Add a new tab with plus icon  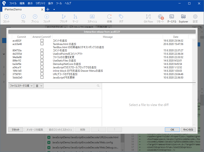click(48, 9)
